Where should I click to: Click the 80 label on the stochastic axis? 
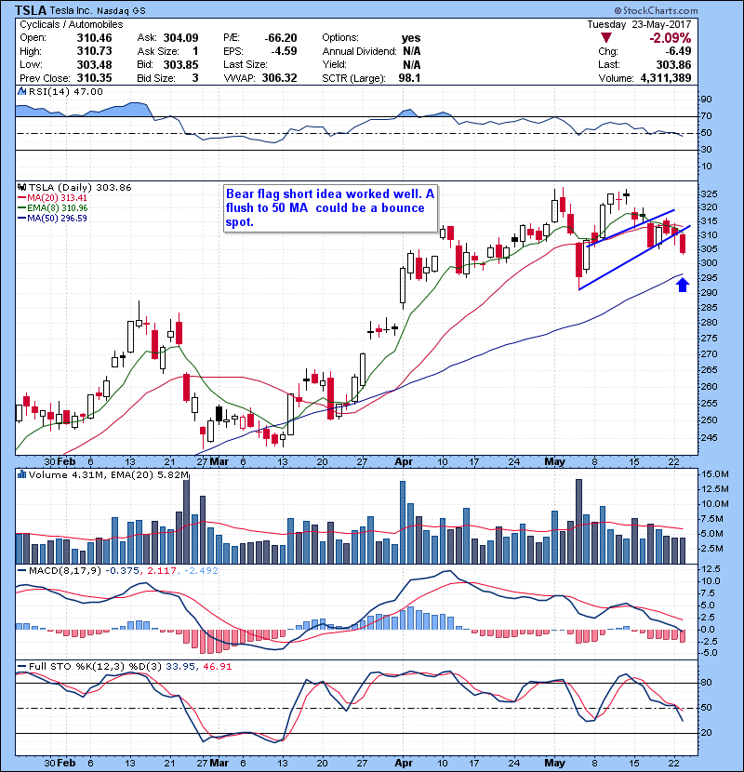tap(706, 683)
